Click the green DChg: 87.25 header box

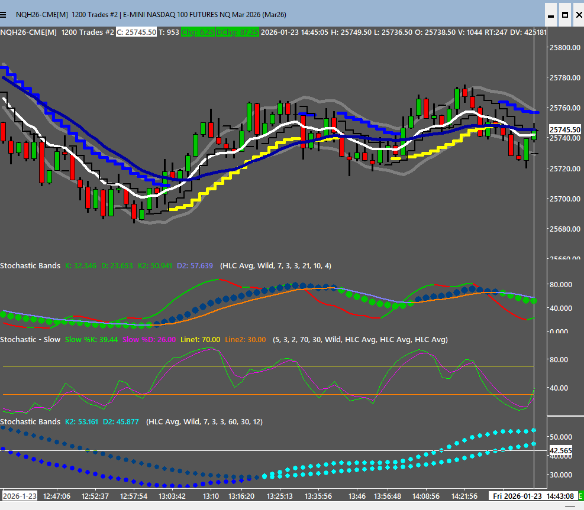[237, 32]
